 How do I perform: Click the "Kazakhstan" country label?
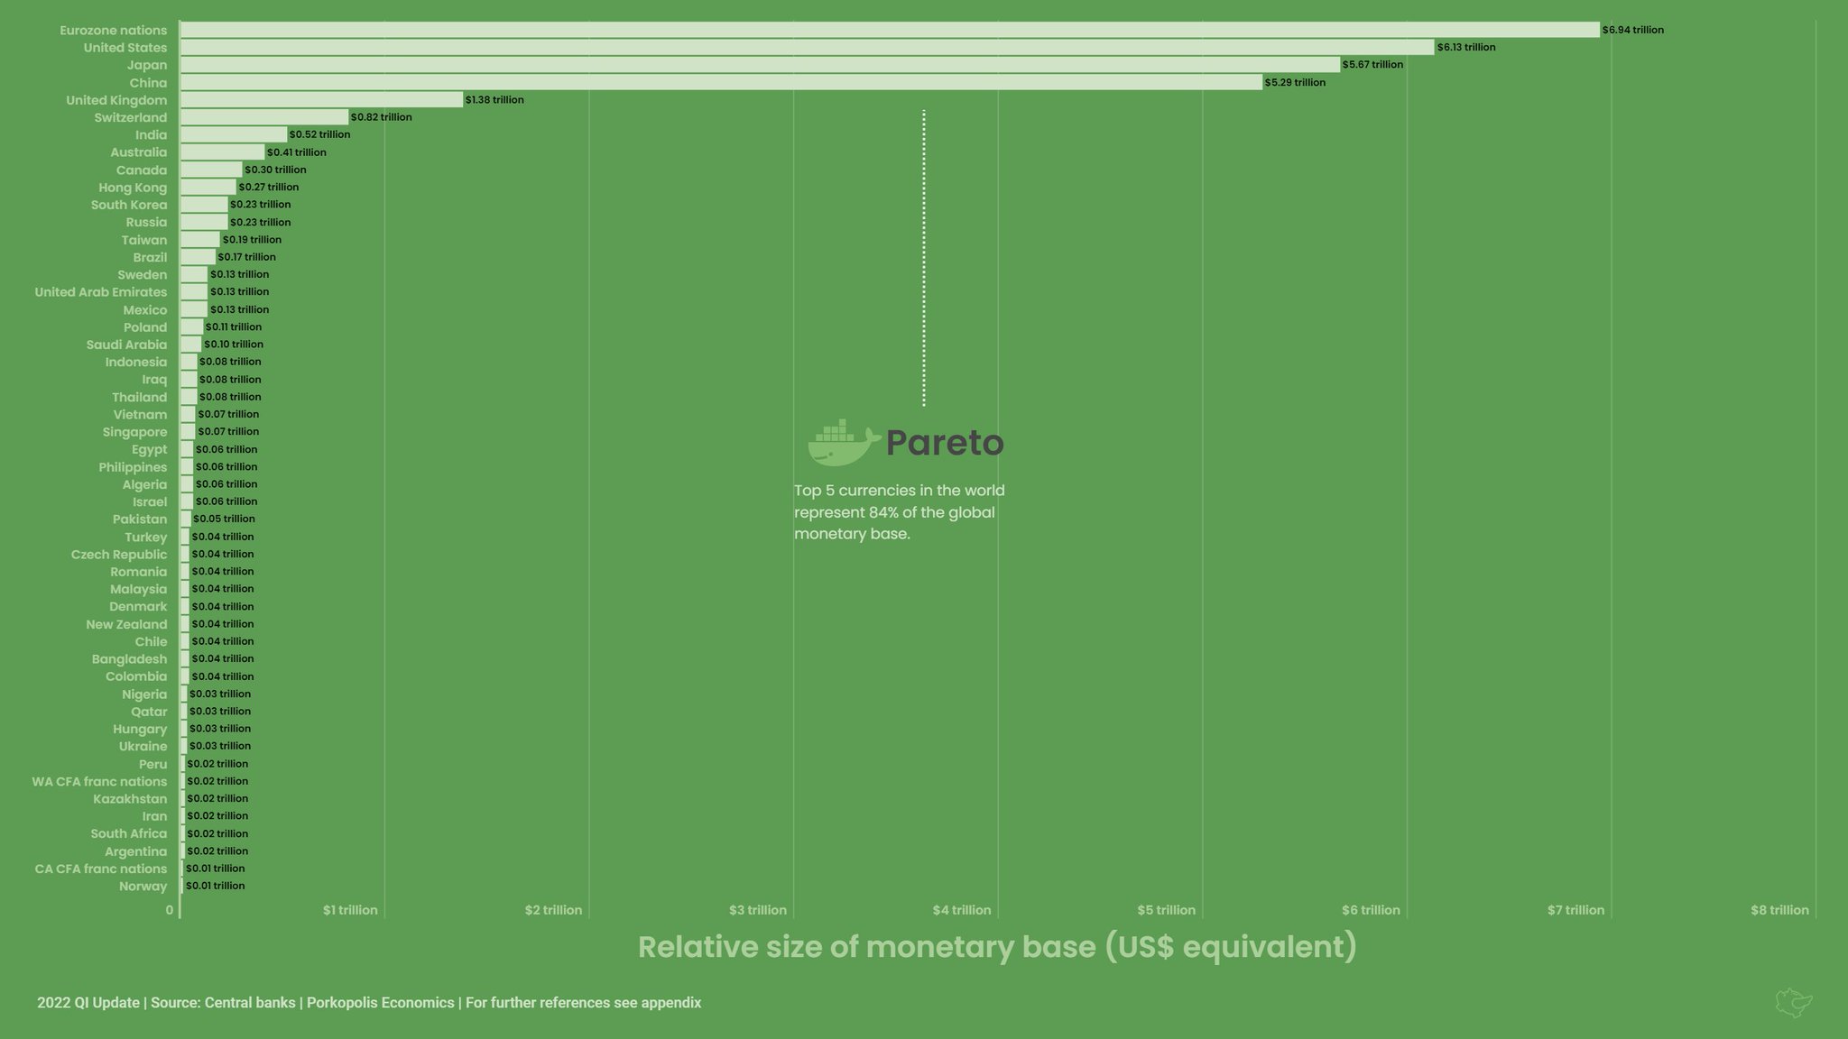coord(130,799)
